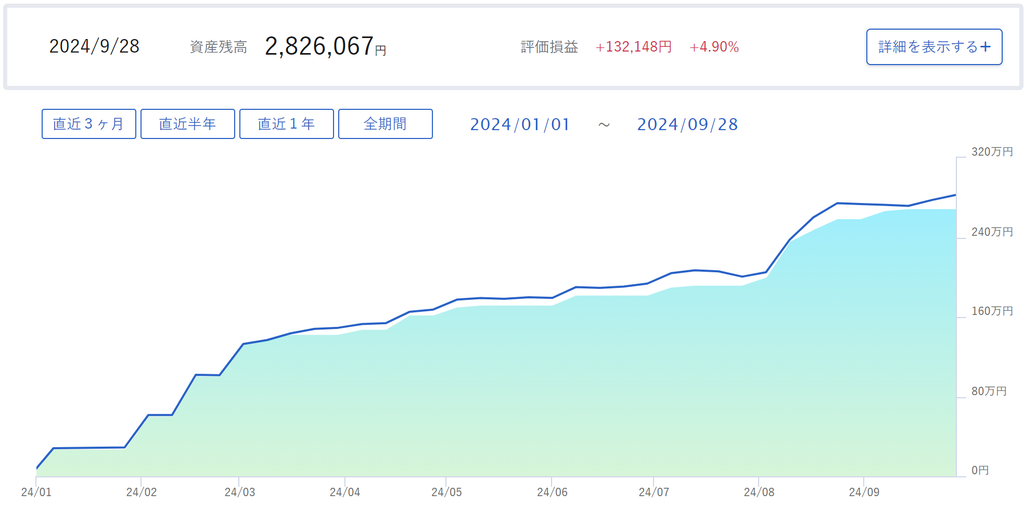The height and width of the screenshot is (506, 1024).
Task: Click the 24/08 axis tick label
Action: [x=759, y=492]
